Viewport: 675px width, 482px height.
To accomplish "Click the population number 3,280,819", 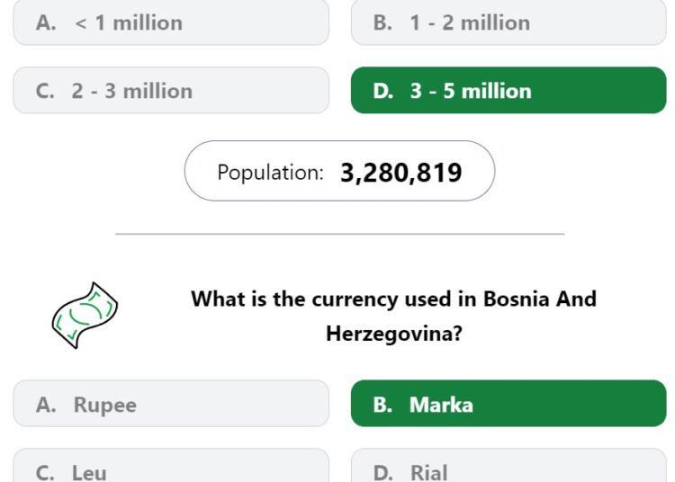I will (400, 173).
